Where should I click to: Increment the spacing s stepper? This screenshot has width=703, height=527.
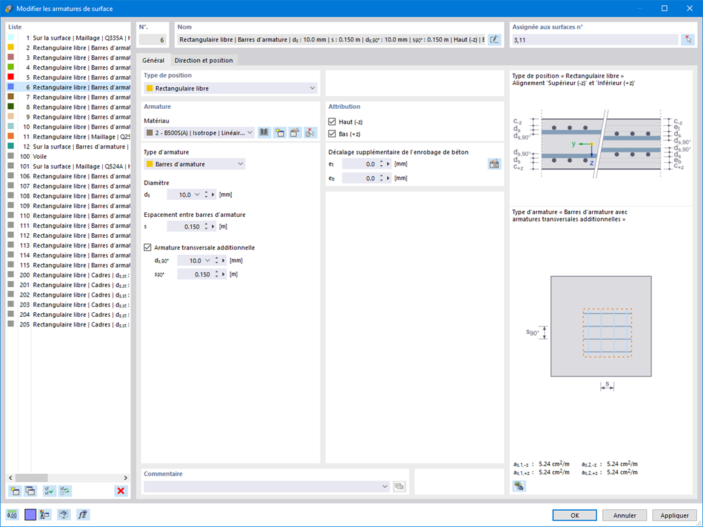(206, 224)
